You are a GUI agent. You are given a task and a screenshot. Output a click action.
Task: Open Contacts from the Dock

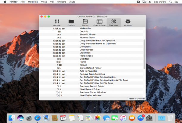(x=54, y=118)
